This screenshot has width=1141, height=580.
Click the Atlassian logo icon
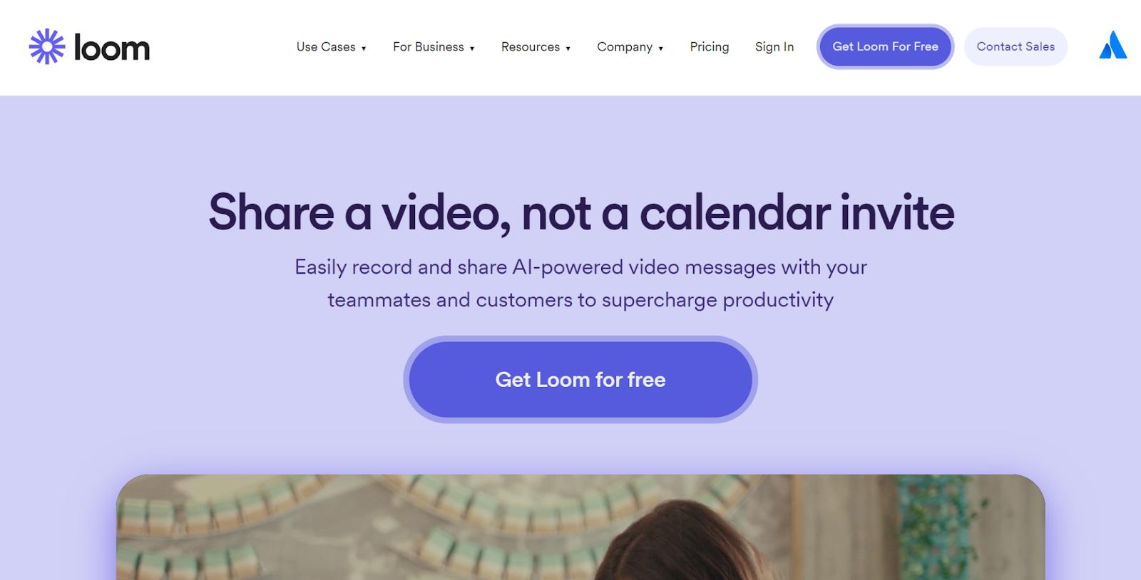tap(1113, 45)
